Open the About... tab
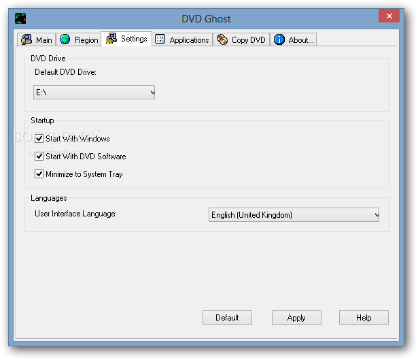 [293, 39]
